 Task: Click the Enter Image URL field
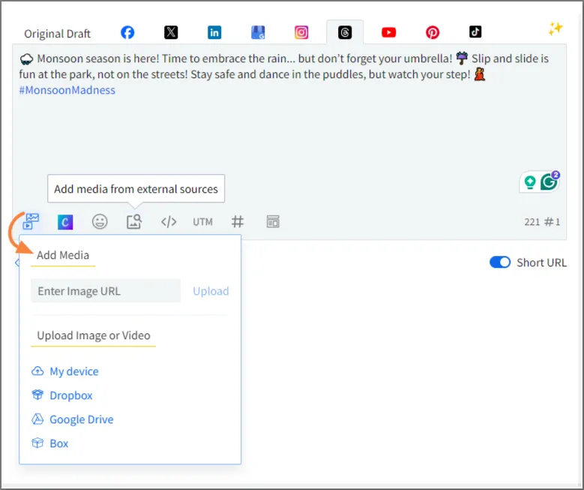click(x=106, y=291)
